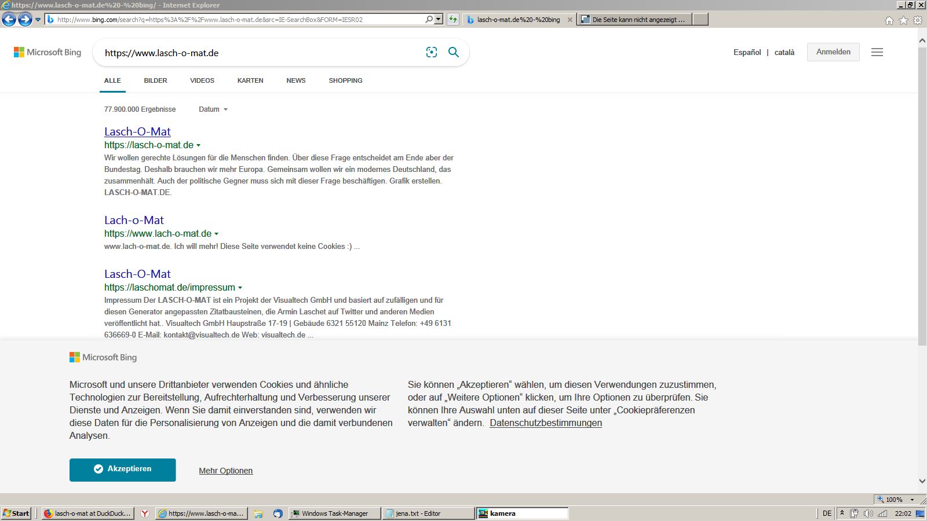
Task: Close the lasch-o-mat.de bing tab
Action: [570, 20]
